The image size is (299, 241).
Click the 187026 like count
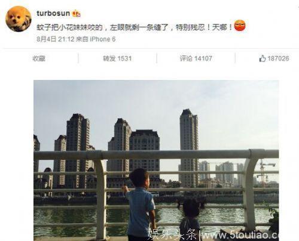point(278,58)
